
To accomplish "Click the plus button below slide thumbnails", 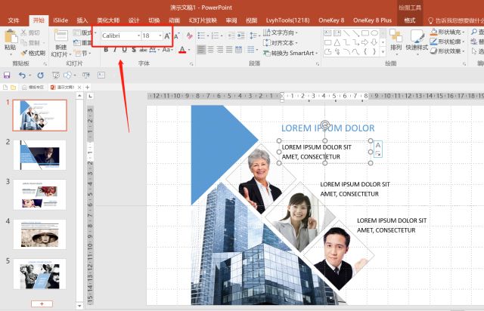I will (42, 304).
